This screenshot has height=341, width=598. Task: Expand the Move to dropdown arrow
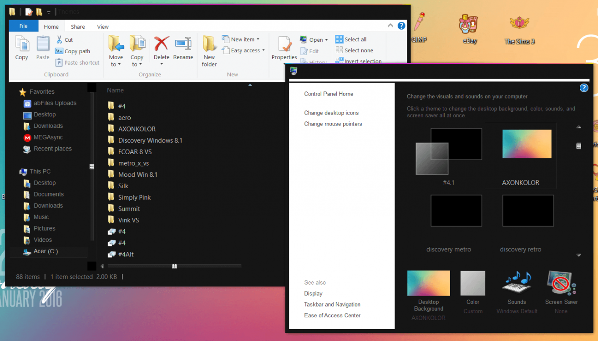[120, 65]
